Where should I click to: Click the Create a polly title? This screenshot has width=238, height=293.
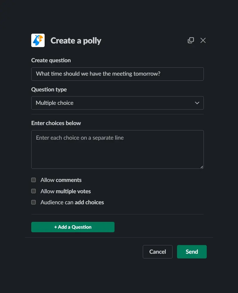(x=76, y=41)
